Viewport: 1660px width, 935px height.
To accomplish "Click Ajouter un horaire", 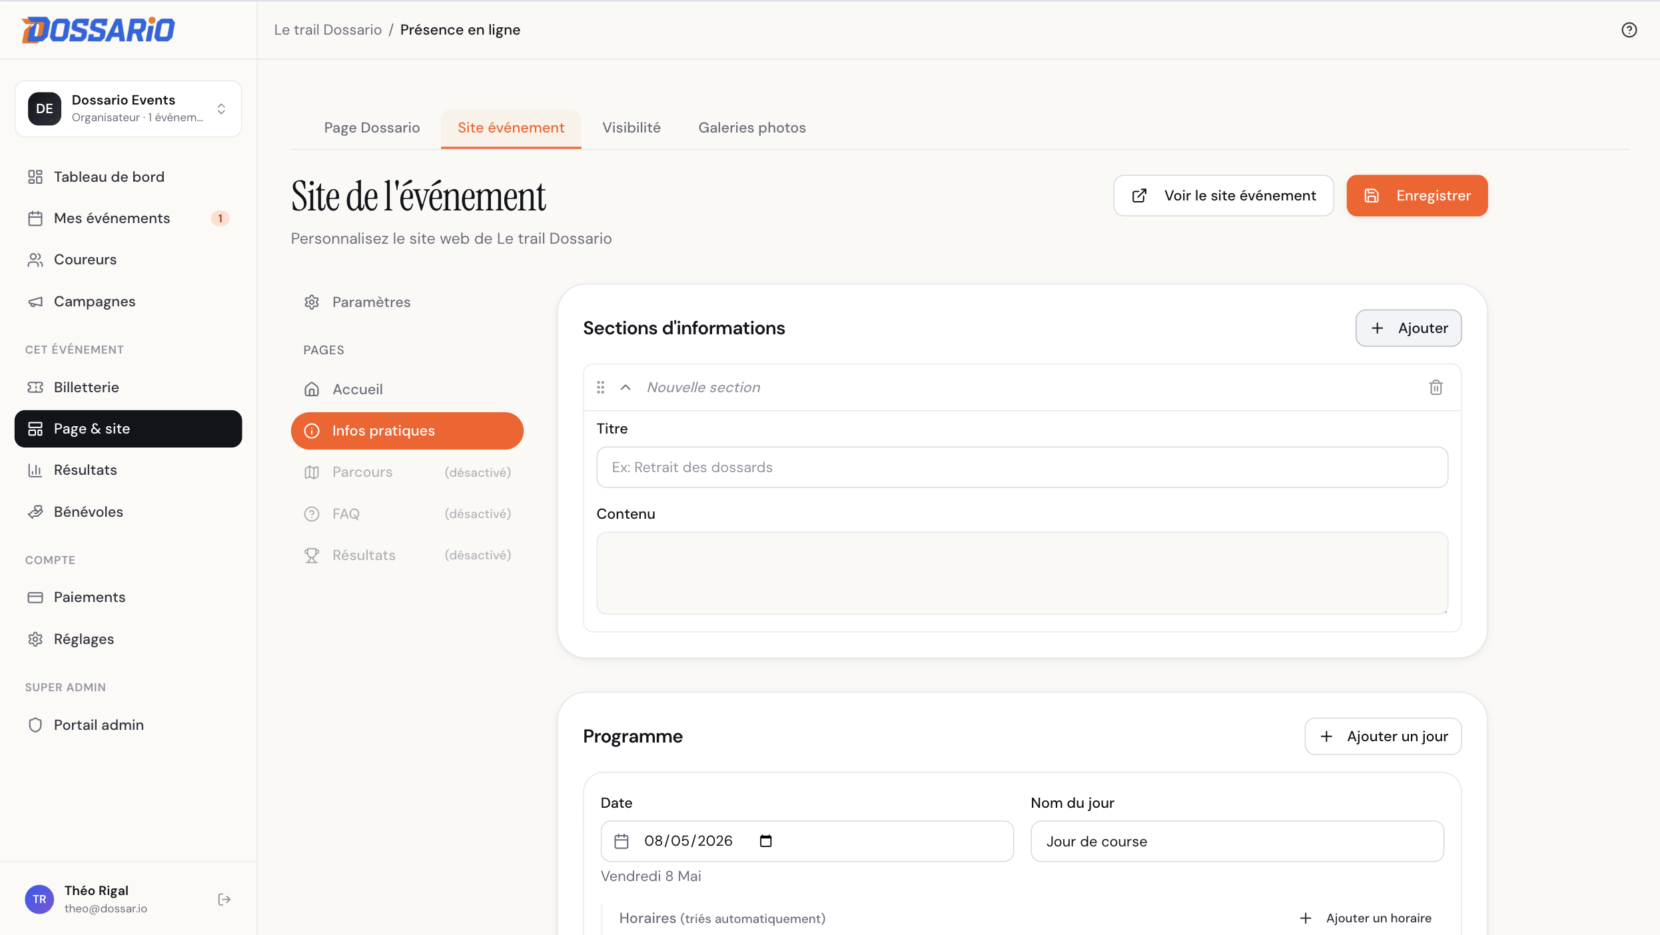I will click(x=1366, y=918).
